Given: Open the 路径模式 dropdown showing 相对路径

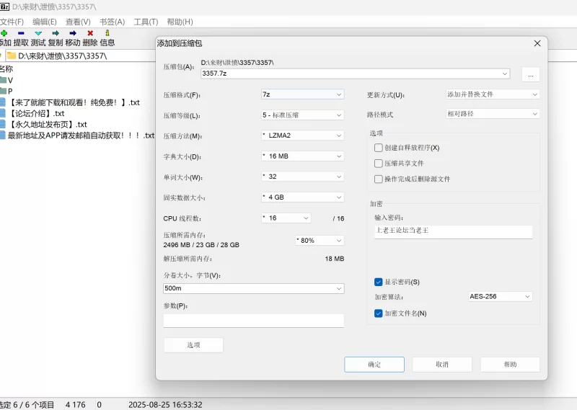Looking at the screenshot, I should coord(493,114).
